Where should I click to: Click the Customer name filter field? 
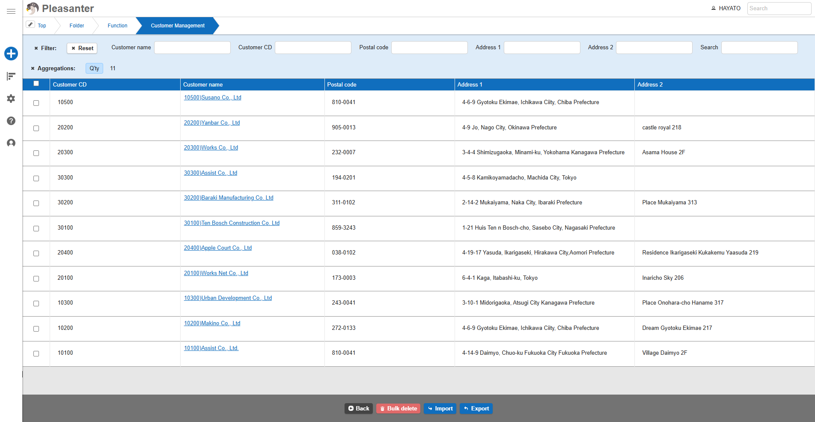[x=192, y=48]
